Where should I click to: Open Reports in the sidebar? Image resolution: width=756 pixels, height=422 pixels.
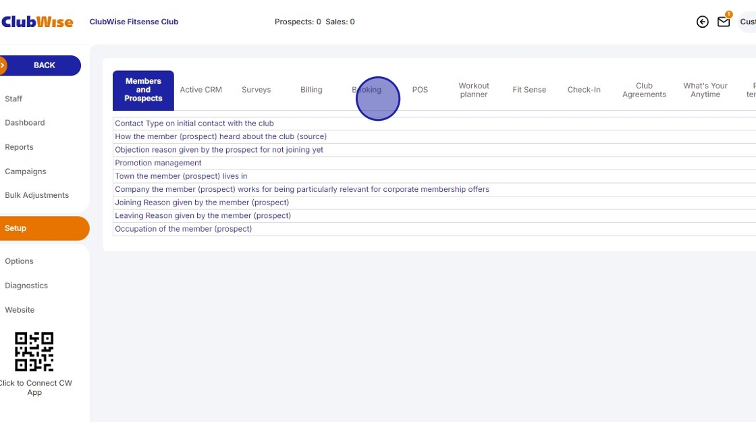(20, 147)
